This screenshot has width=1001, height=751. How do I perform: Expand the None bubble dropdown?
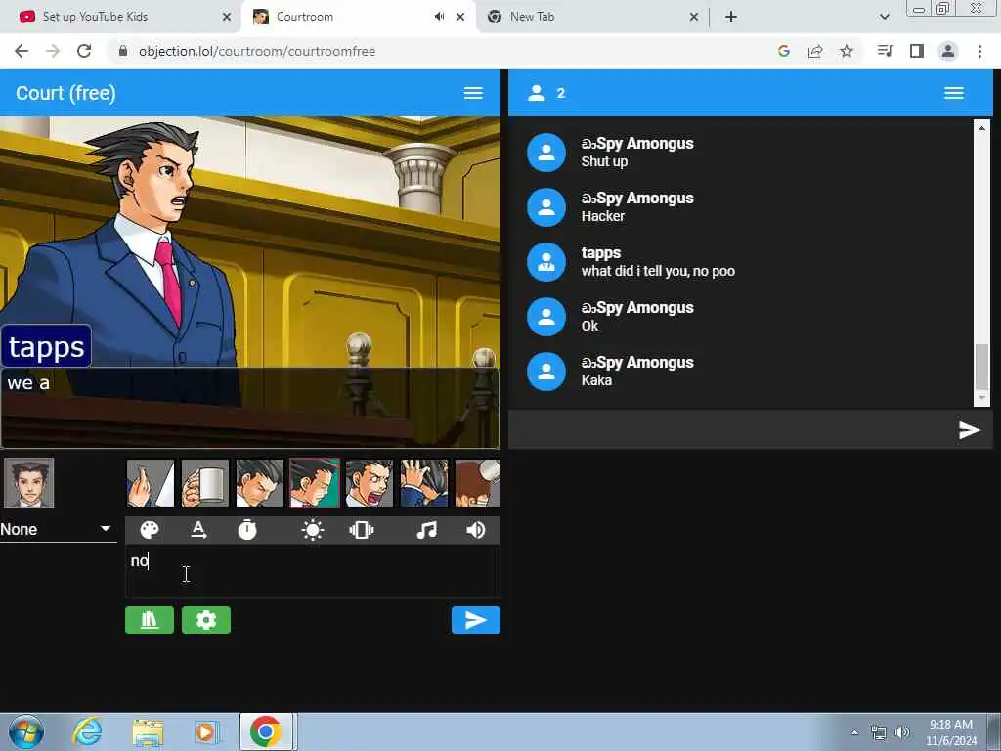(58, 529)
